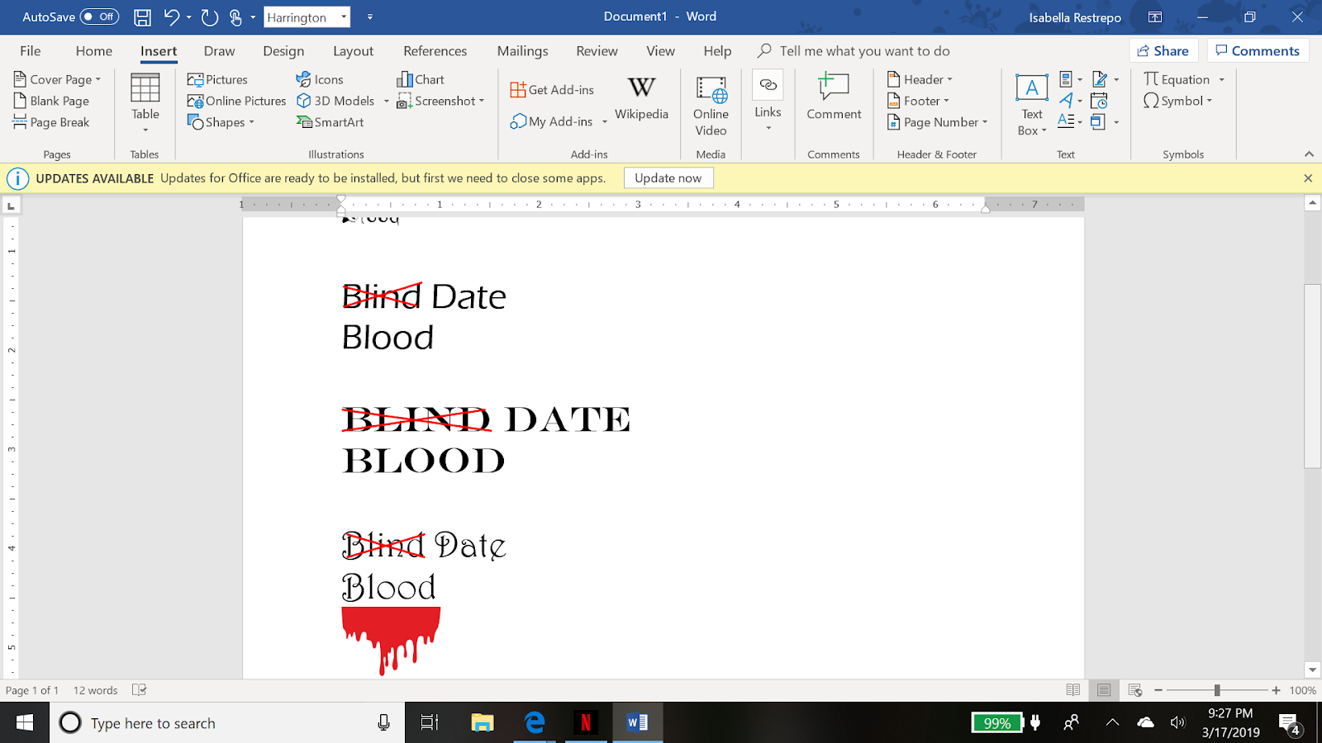Open the Shapes gallery

pos(221,122)
